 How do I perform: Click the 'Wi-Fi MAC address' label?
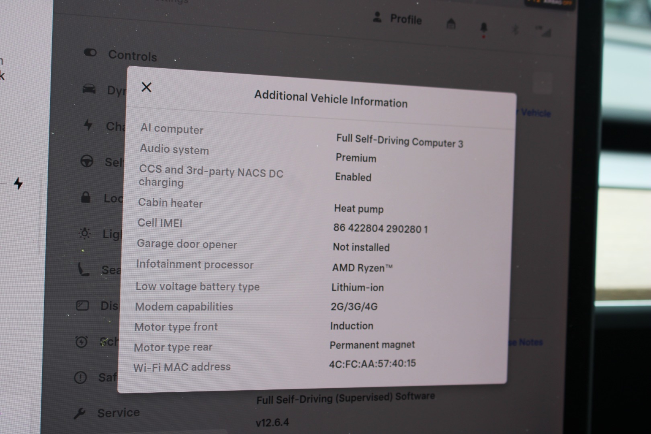(x=182, y=367)
